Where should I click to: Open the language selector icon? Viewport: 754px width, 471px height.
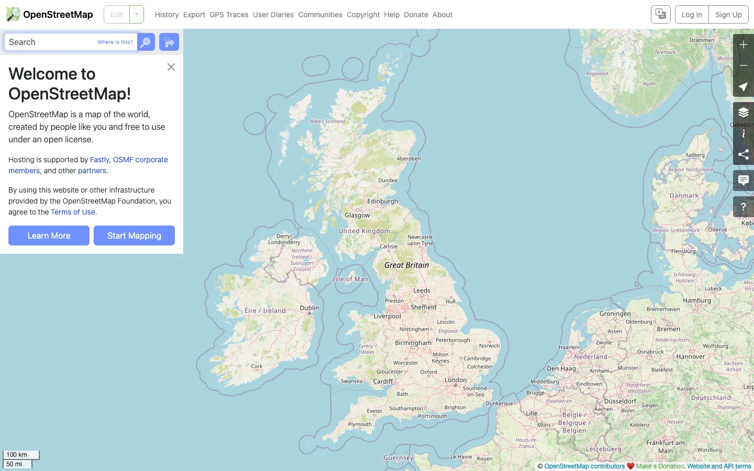[661, 15]
